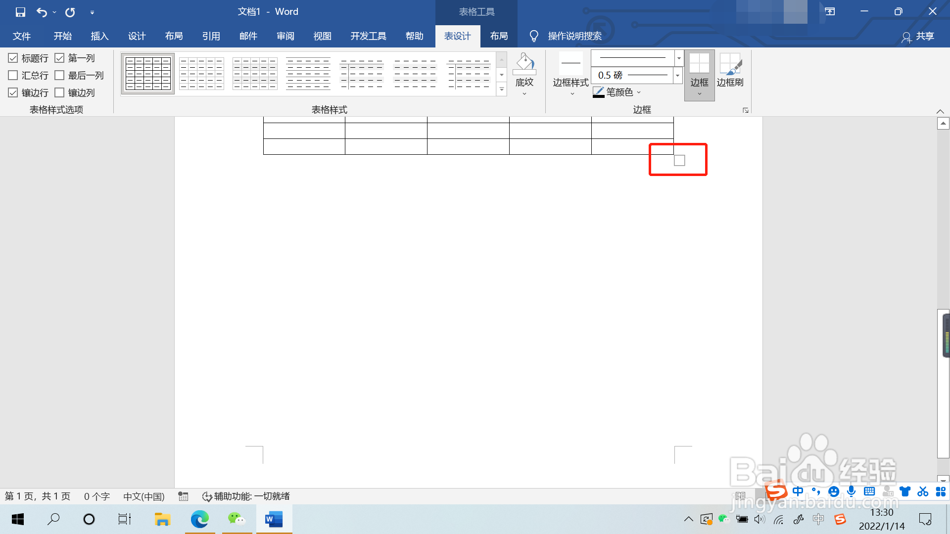Image resolution: width=950 pixels, height=534 pixels.
Task: Check the 镶边列 option
Action: coord(60,93)
